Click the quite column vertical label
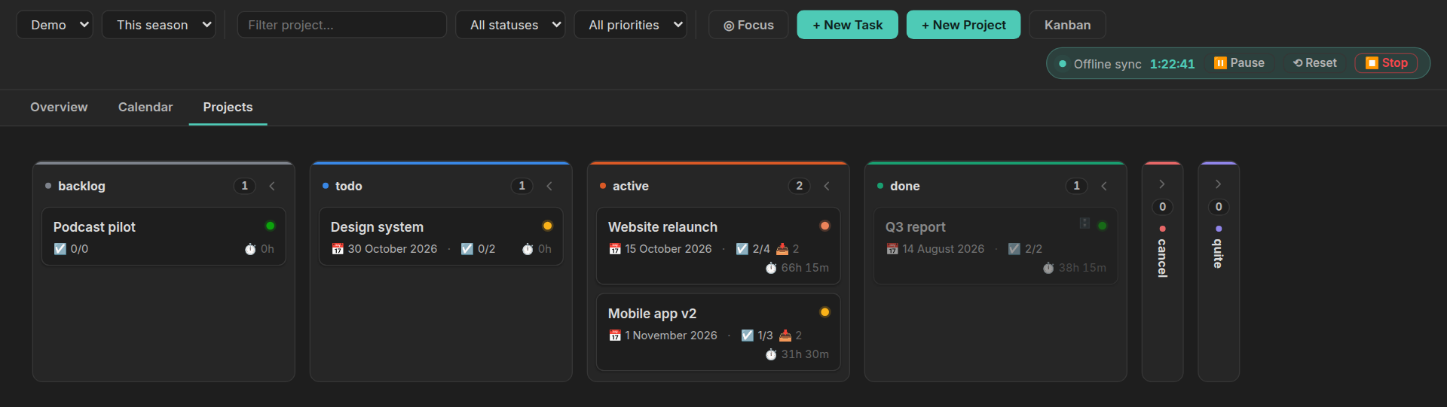This screenshot has width=1447, height=407. coord(1218,254)
